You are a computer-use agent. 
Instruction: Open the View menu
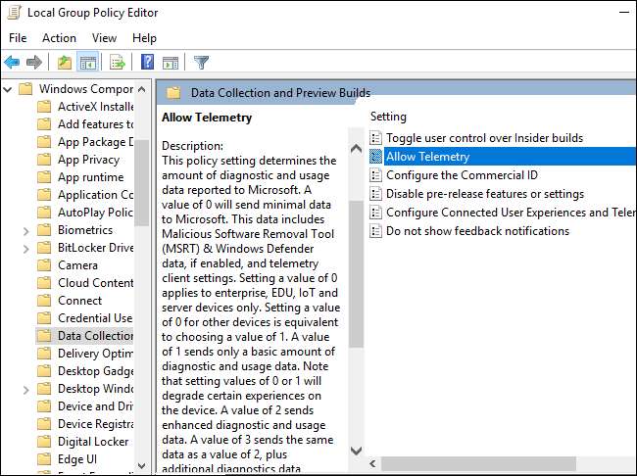[x=105, y=38]
